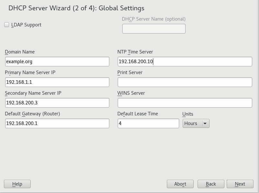Image resolution: width=259 pixels, height=193 pixels.
Task: Open Help for the wizard
Action: pyautogui.click(x=17, y=184)
